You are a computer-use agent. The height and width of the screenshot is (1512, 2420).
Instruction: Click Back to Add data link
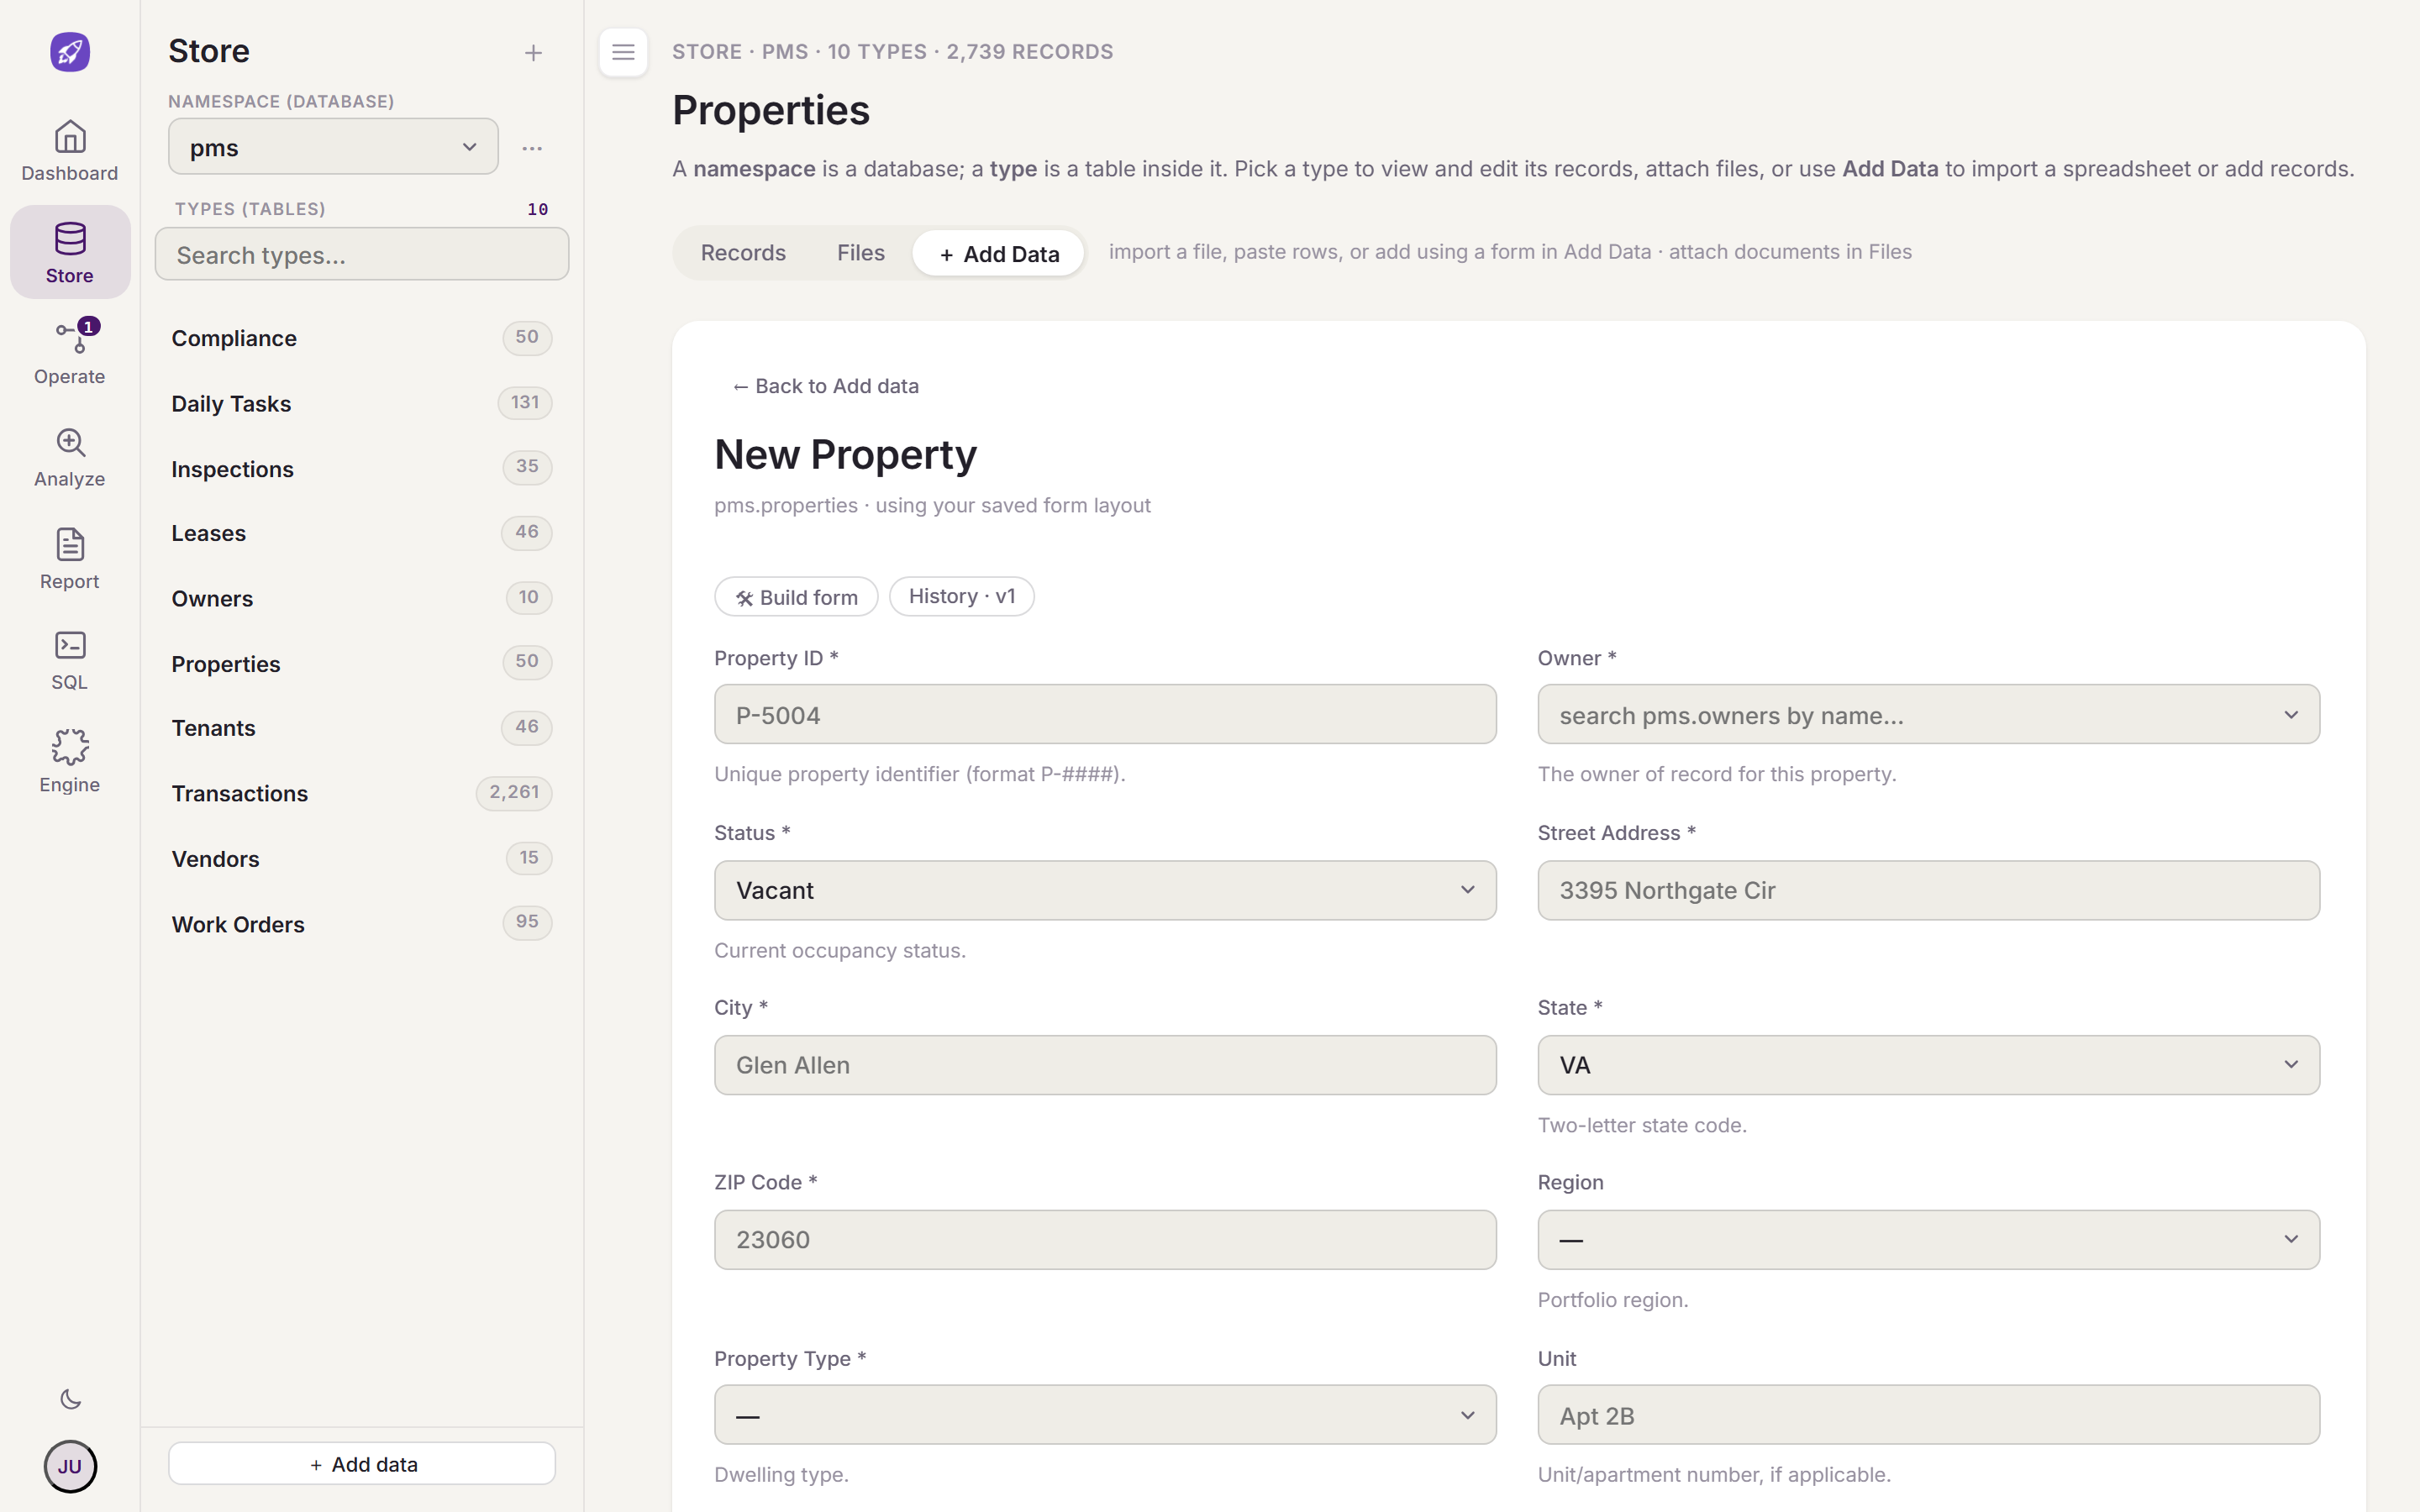[x=825, y=386]
